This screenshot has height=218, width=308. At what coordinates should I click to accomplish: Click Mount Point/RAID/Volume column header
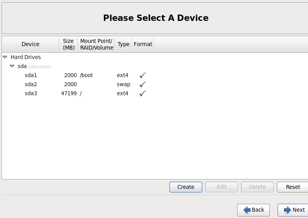pos(96,44)
